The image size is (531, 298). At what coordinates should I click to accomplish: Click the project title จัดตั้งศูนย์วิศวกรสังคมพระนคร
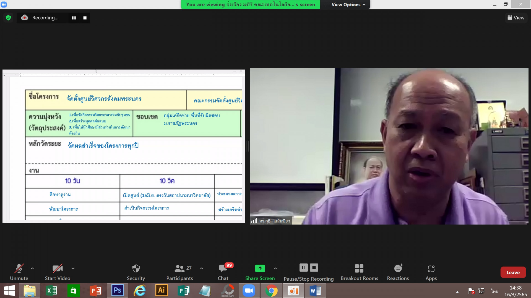pos(104,99)
